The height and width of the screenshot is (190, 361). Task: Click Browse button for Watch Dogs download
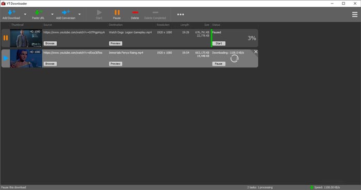(x=50, y=43)
